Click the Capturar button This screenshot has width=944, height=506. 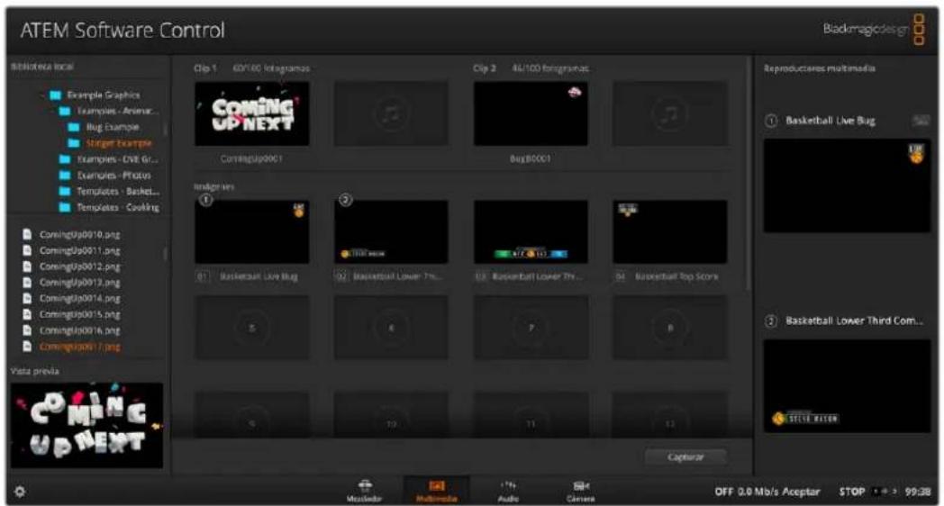685,456
